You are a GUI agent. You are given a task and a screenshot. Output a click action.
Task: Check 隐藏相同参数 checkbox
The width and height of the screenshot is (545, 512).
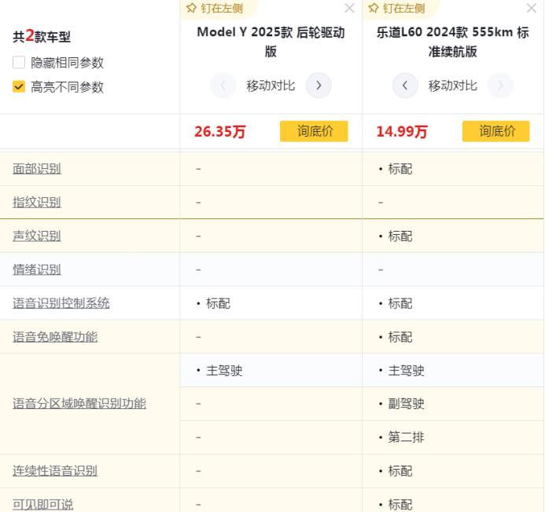click(x=19, y=63)
